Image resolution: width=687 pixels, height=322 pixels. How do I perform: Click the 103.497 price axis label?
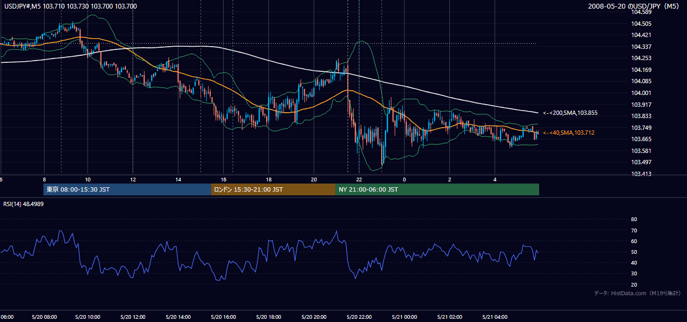pos(641,162)
